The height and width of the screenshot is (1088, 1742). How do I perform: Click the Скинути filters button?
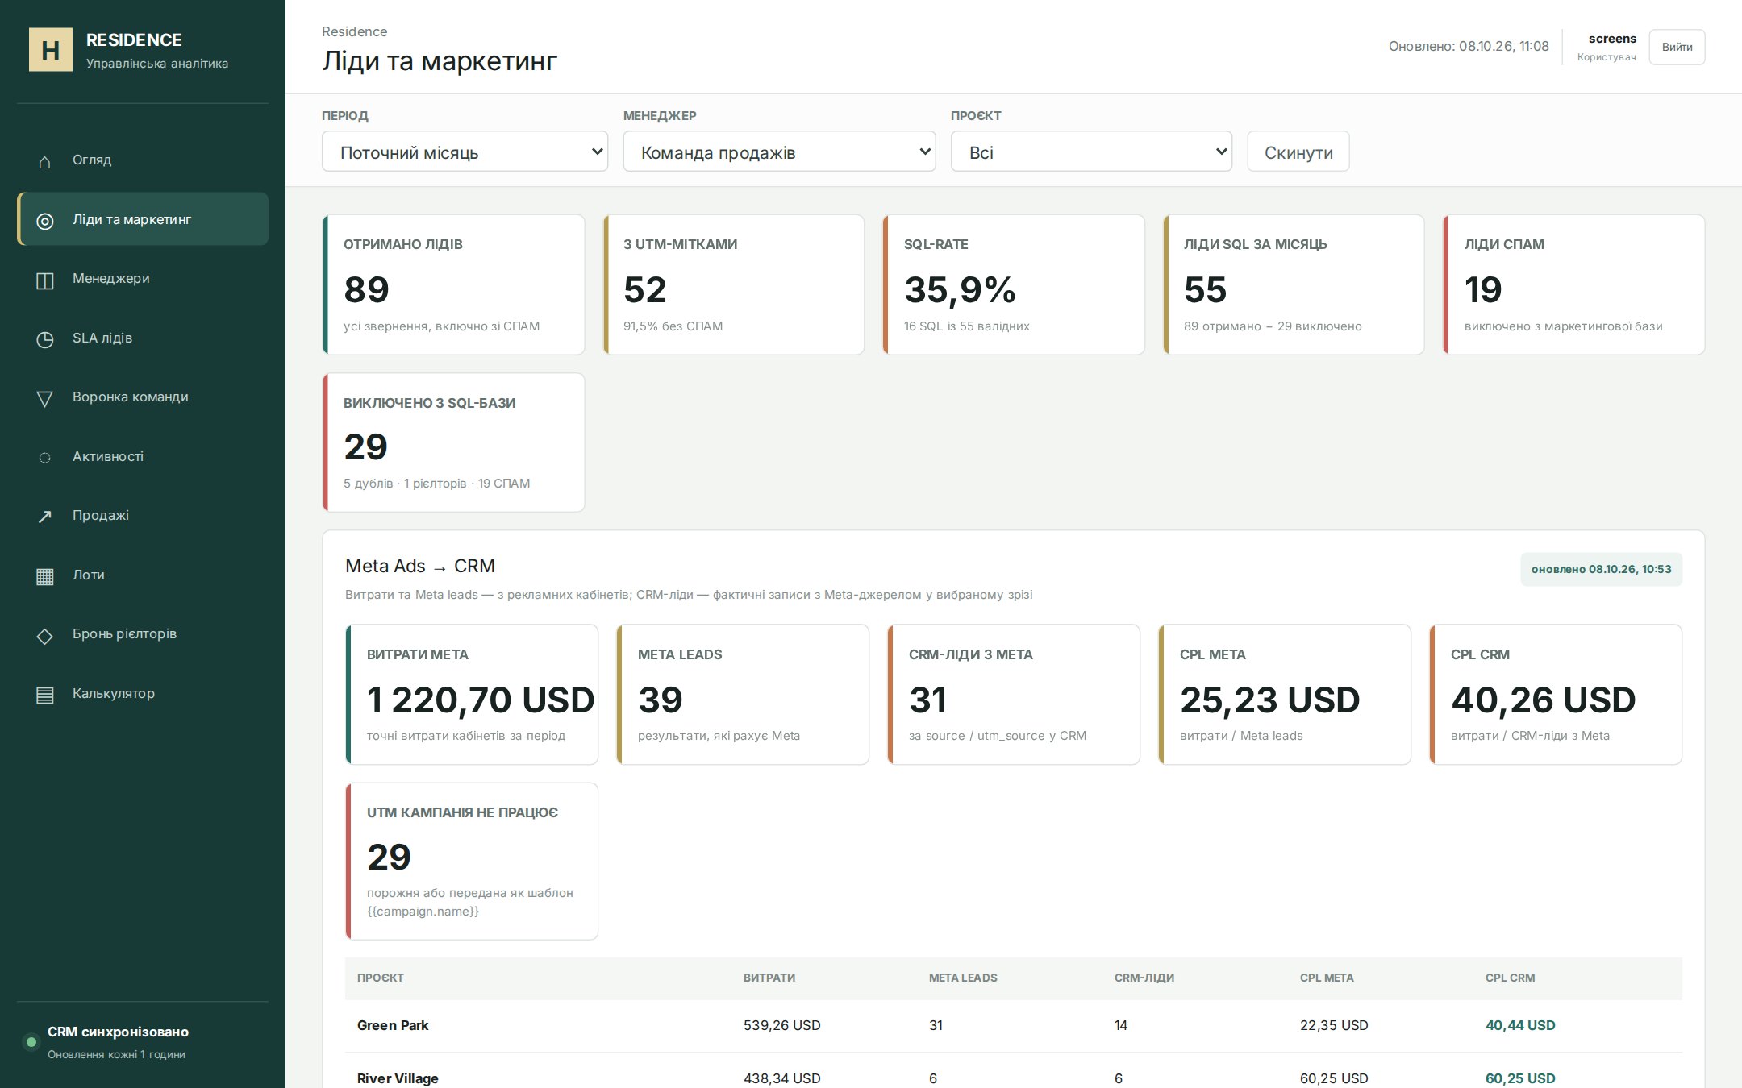(1298, 152)
